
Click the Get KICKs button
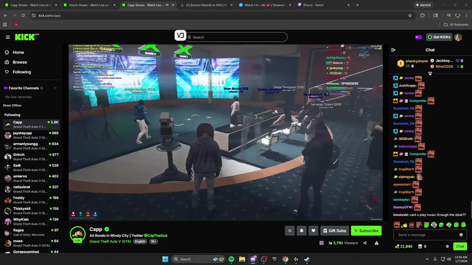[439, 37]
